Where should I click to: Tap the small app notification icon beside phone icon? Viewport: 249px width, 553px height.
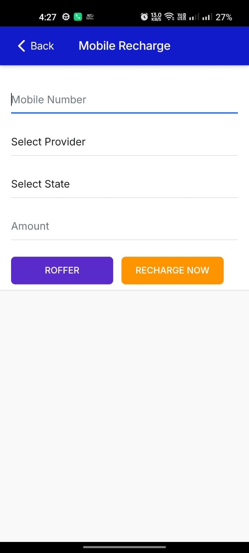tap(90, 17)
